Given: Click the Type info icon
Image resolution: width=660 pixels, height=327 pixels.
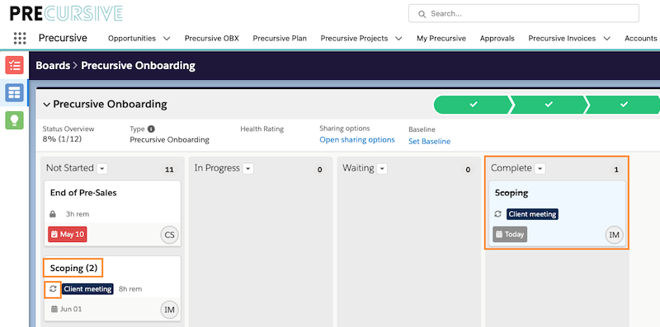Looking at the screenshot, I should [151, 129].
